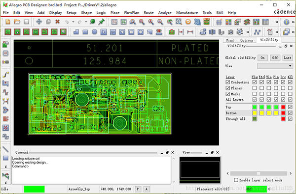Toggle the Through All row All checkbox
The height and width of the screenshot is (194, 296).
[x=290, y=119]
